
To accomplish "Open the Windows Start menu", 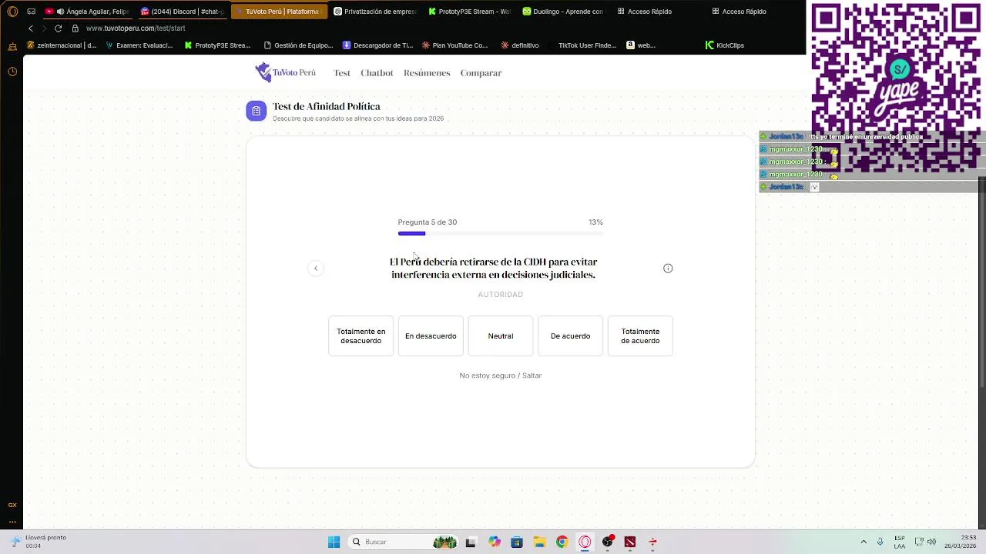I will click(x=334, y=542).
